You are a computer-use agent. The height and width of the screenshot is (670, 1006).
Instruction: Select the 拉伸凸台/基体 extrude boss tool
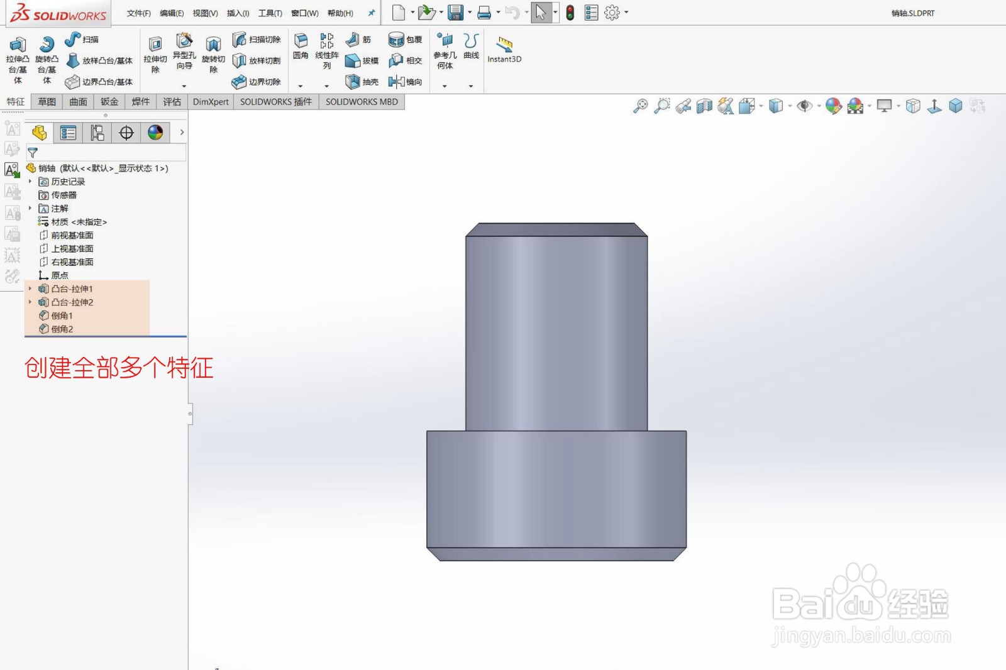pos(18,60)
